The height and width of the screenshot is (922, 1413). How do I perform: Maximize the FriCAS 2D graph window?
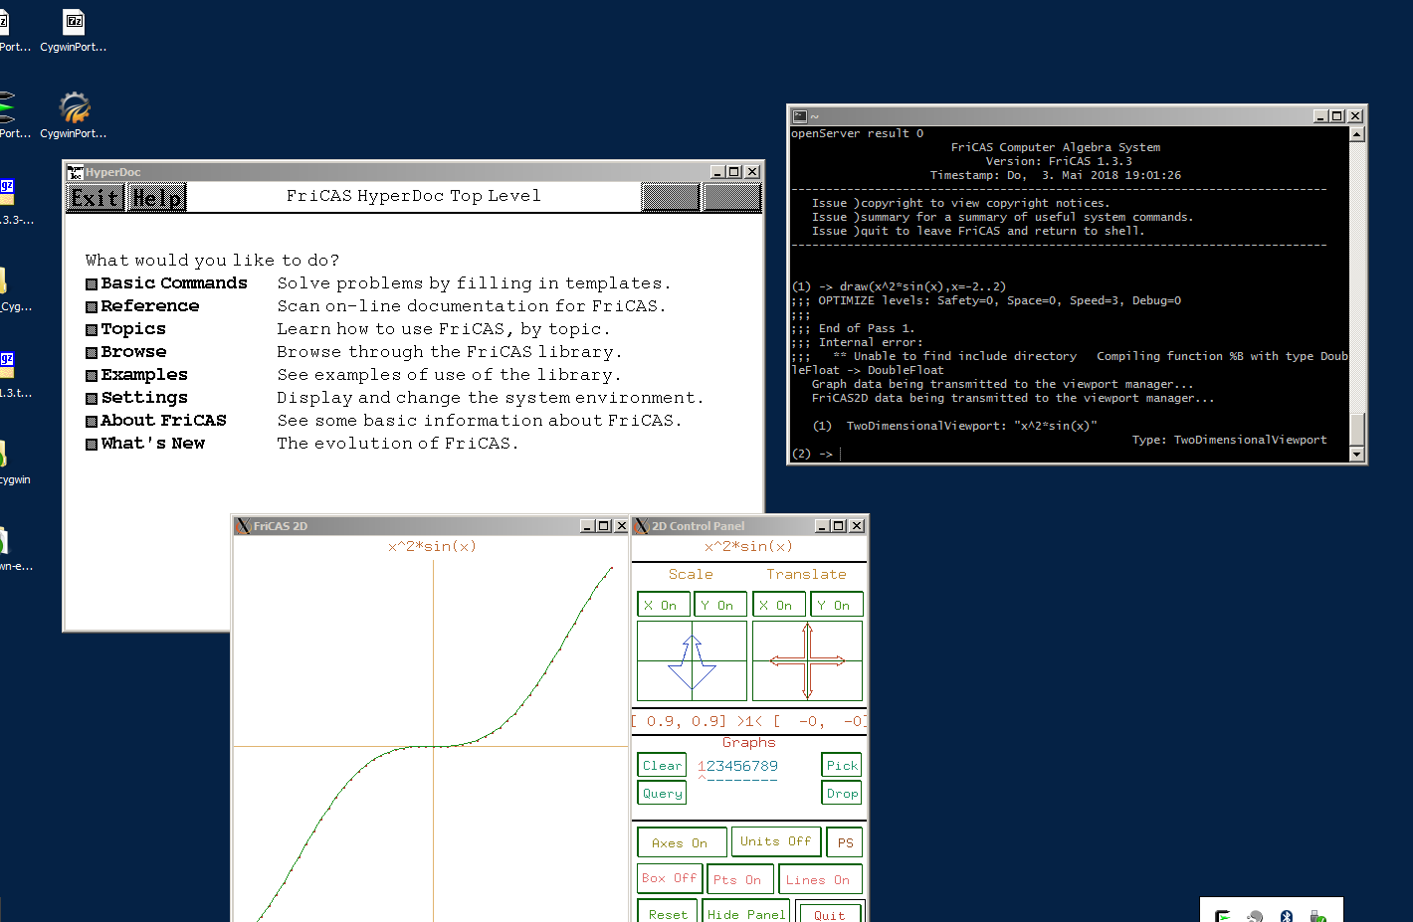(x=603, y=526)
